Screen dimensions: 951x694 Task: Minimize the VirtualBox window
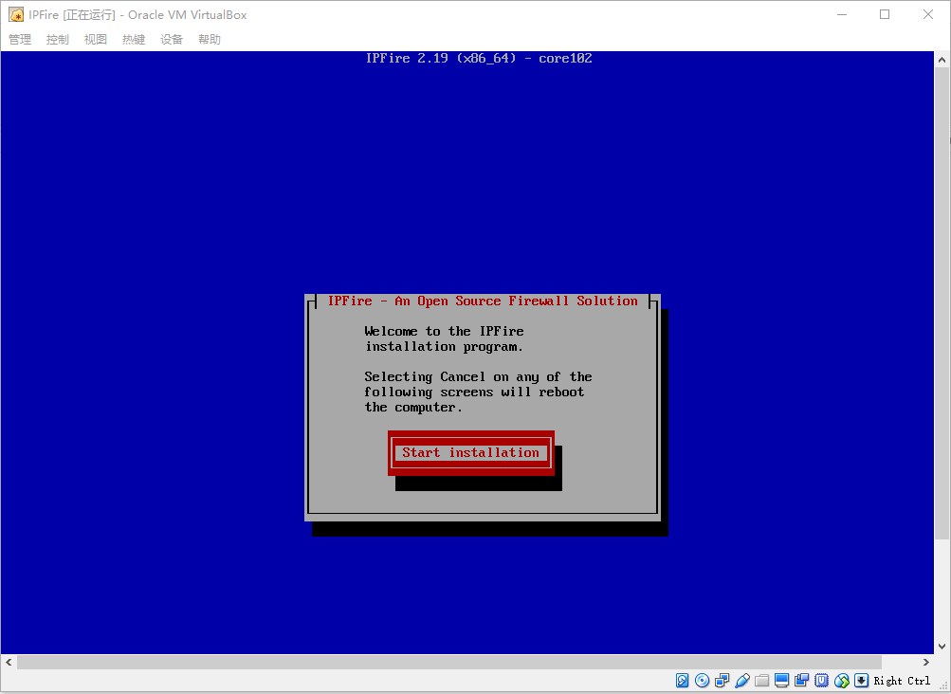point(842,14)
